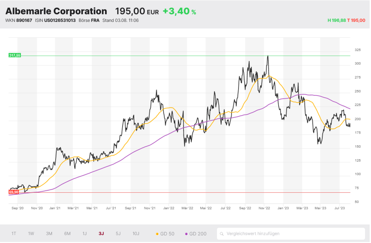Click the 250 price axis label
Viewport: 371px width, 243px height.
click(x=358, y=91)
